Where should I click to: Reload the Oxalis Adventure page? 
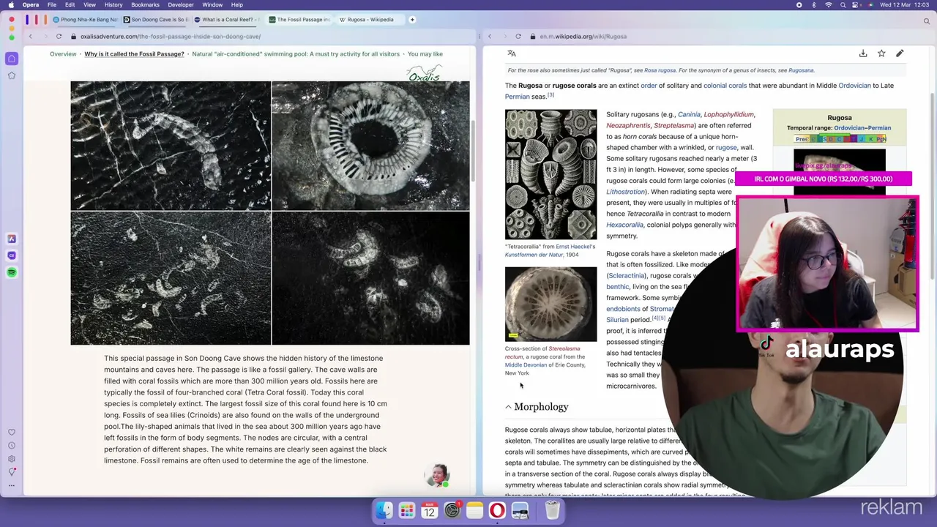(59, 36)
